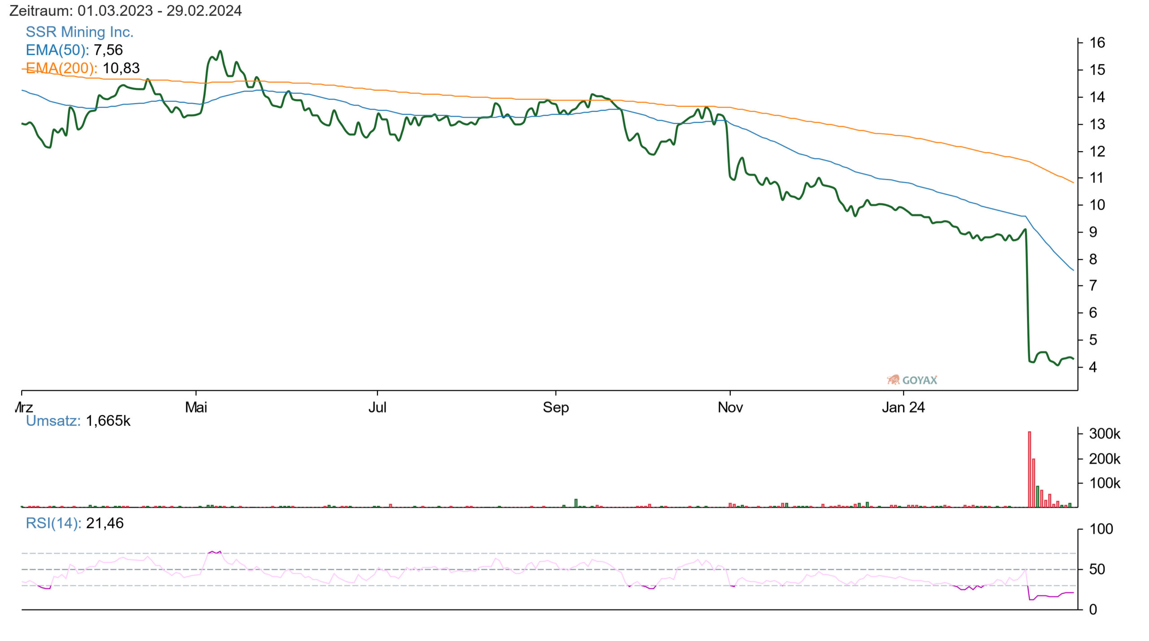Click the RSI value 21,46
Screen dimensions: 1149x641
[105, 523]
